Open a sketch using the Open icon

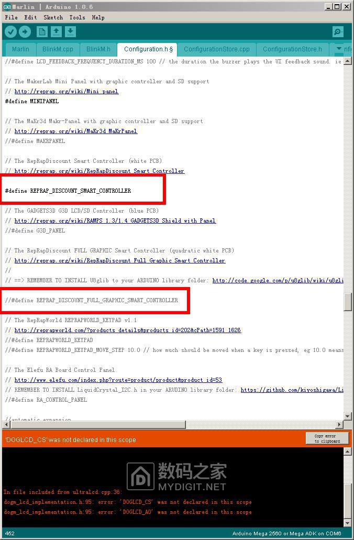tap(56, 31)
